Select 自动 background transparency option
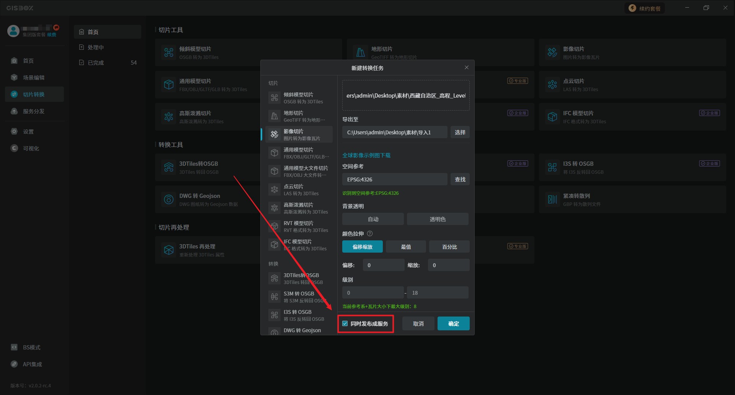This screenshot has width=735, height=395. (373, 219)
